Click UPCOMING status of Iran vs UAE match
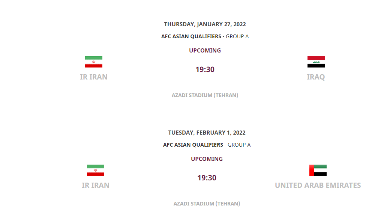The image size is (372, 216). click(x=207, y=159)
